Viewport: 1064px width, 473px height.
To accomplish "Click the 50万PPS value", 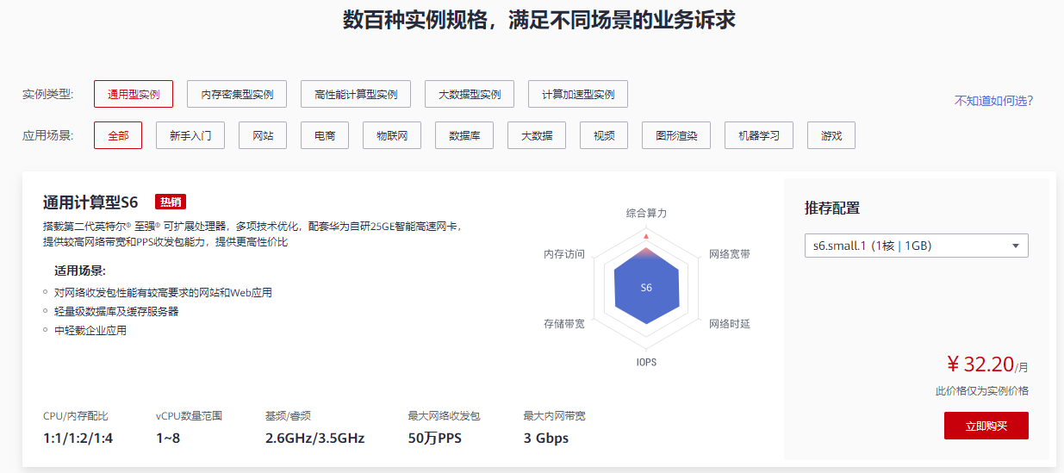I will tap(435, 439).
